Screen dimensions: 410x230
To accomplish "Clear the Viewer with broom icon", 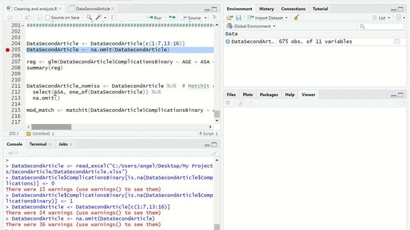I will point(241,103).
